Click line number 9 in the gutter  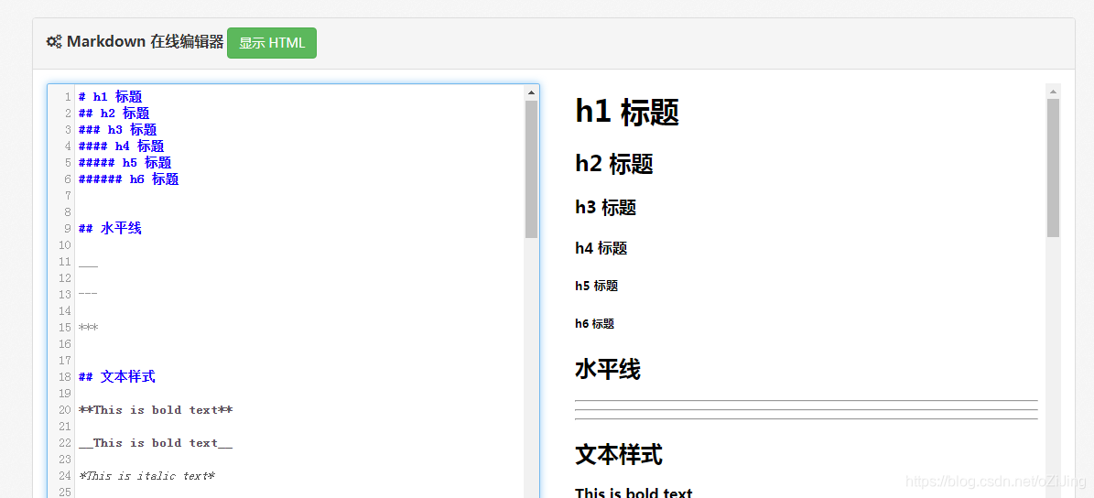point(68,228)
